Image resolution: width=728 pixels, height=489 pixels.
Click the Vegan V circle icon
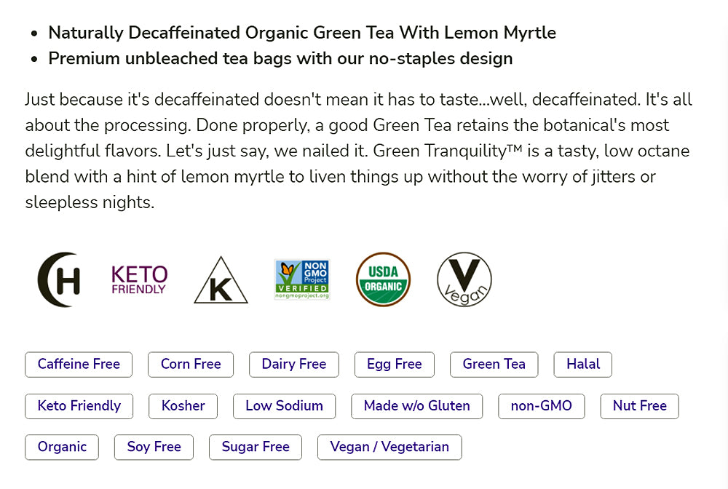pos(464,280)
